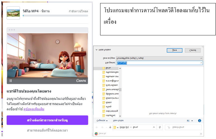Open the Organize menu
This screenshot has width=216, height=139.
click(102, 121)
